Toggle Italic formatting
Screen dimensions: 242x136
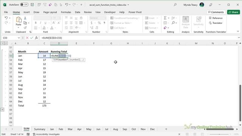click(40, 23)
